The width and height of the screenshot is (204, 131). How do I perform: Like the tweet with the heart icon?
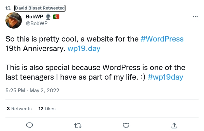pyautogui.click(x=126, y=126)
